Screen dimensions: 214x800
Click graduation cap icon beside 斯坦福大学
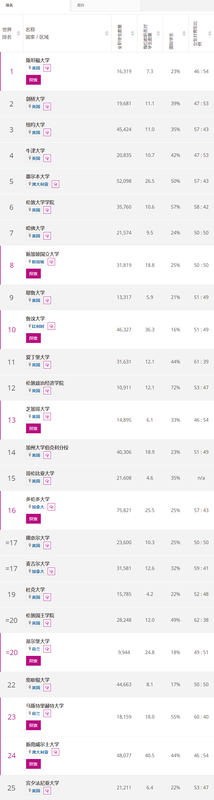[x=47, y=68]
